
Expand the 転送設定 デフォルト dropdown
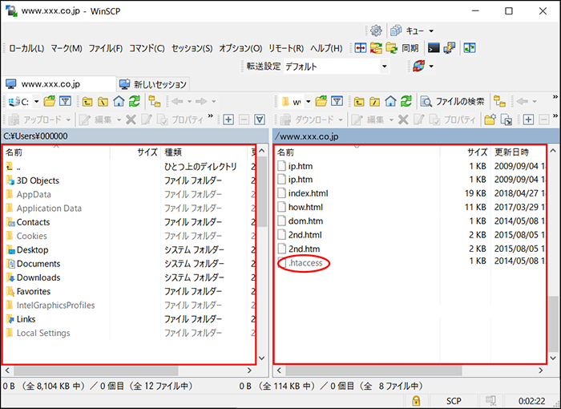coord(385,67)
